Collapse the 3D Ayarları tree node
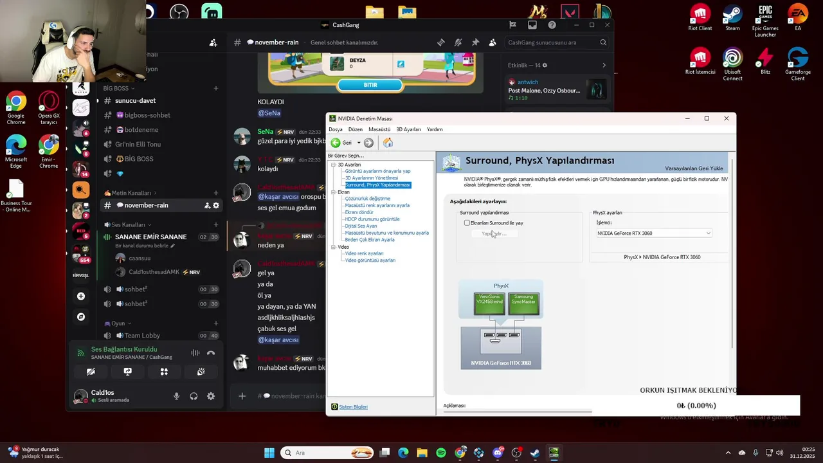This screenshot has width=823, height=463. tap(334, 165)
